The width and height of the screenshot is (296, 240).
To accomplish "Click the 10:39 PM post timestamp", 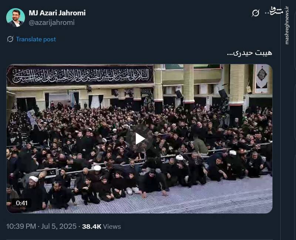I will (x=21, y=226).
